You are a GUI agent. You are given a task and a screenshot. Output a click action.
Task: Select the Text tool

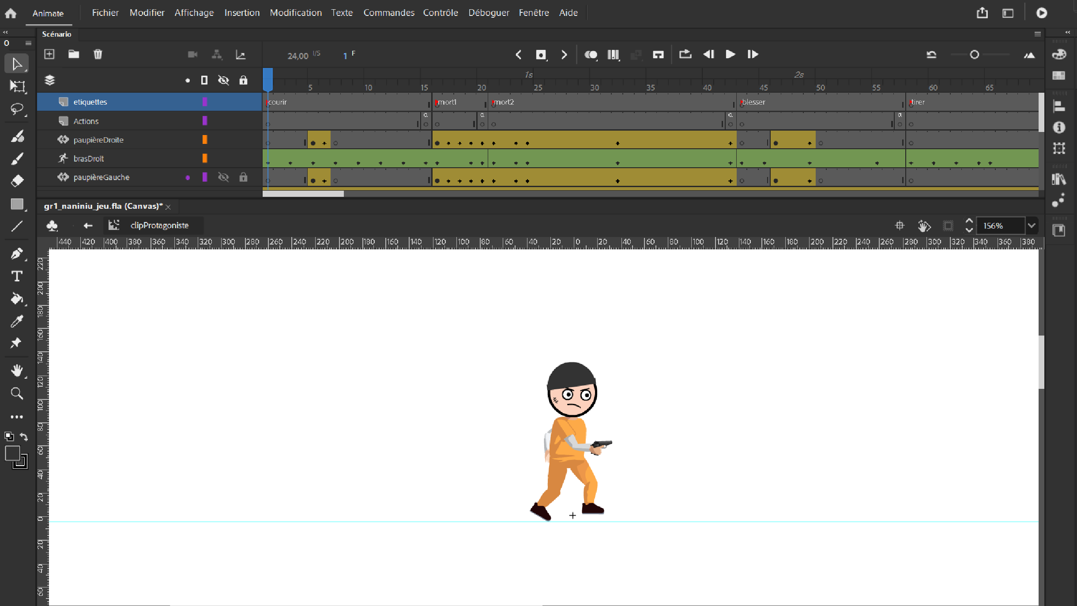tap(17, 276)
